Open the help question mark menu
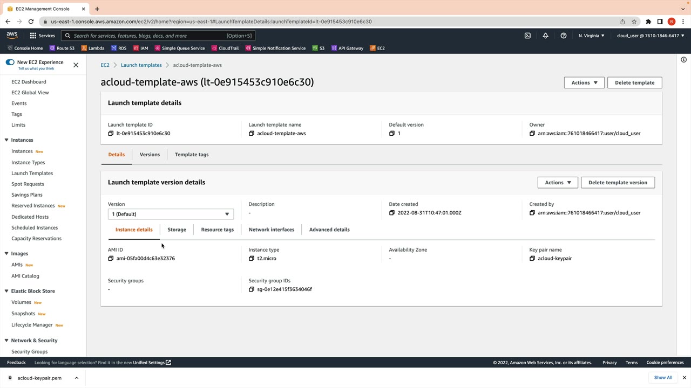691x388 pixels. click(x=564, y=36)
